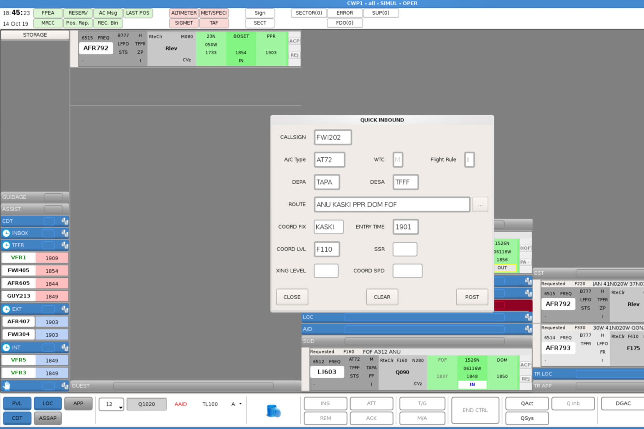Click the LAST POS button
644x429 pixels.
138,13
